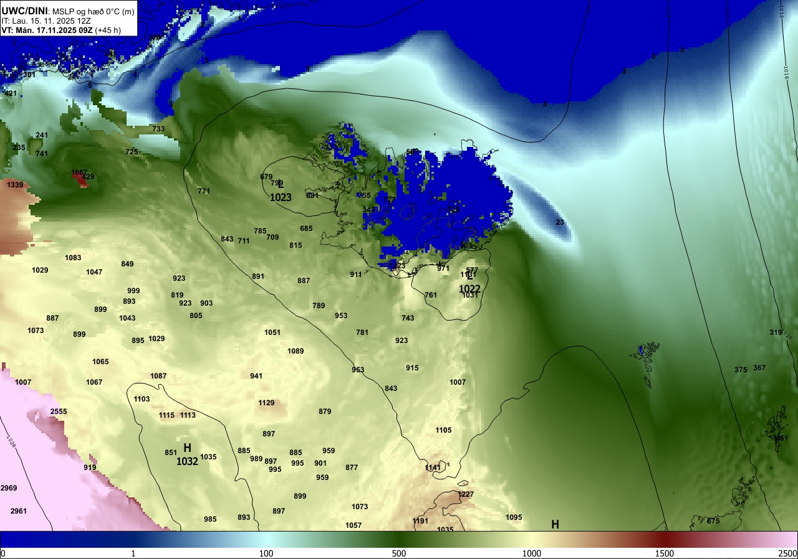Click the height value 375
Viewport: 798px width, 559px height.
tap(740, 370)
